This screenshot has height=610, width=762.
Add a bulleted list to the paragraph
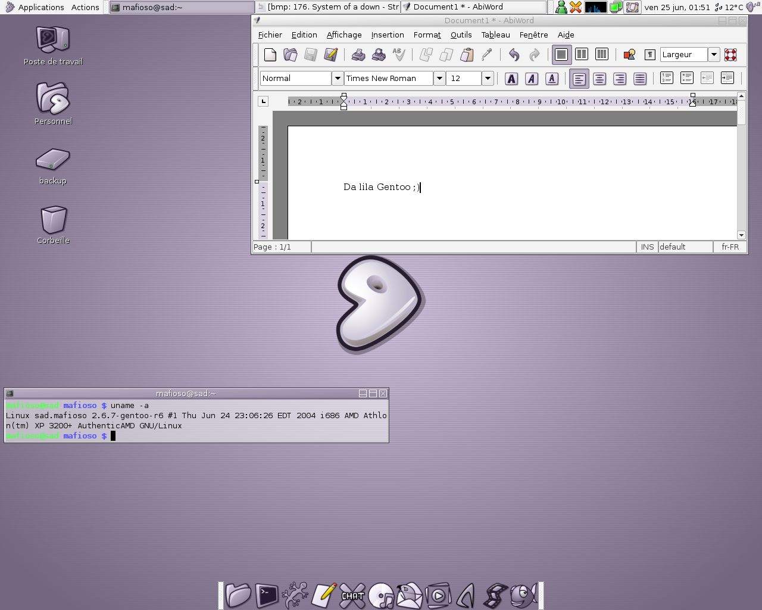(x=687, y=78)
